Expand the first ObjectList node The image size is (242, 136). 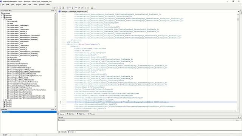2,15
